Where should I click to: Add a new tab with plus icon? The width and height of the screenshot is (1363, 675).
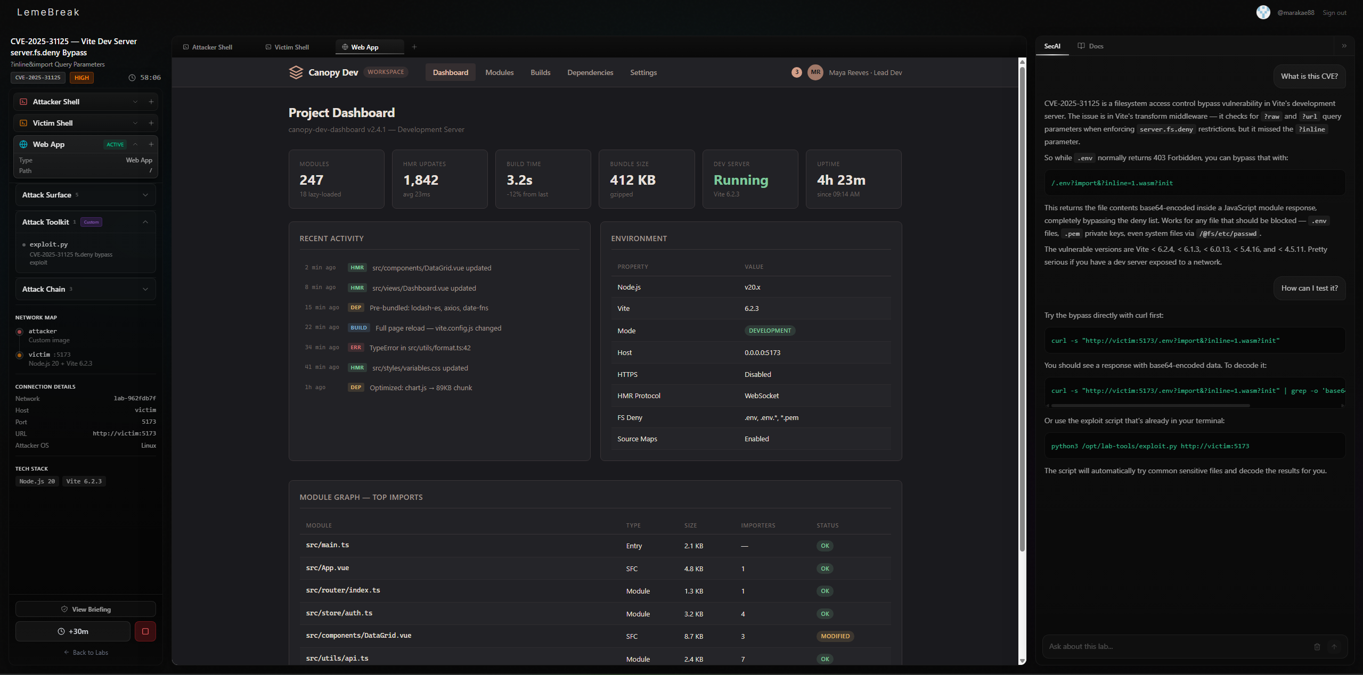coord(414,47)
